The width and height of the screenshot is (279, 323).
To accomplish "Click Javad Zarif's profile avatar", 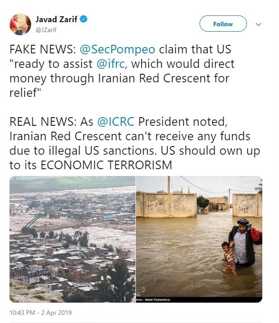I will 20,24.
